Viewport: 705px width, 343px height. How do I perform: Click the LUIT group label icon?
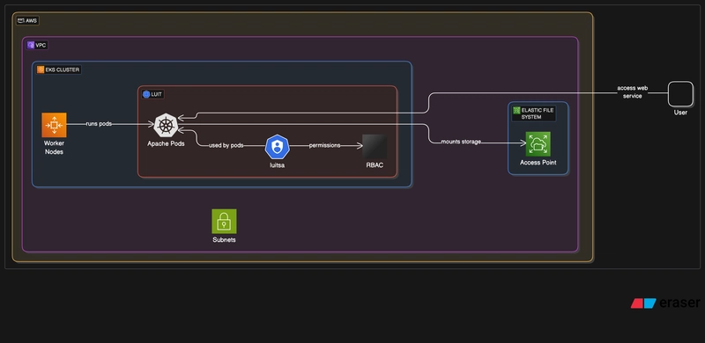pos(146,94)
